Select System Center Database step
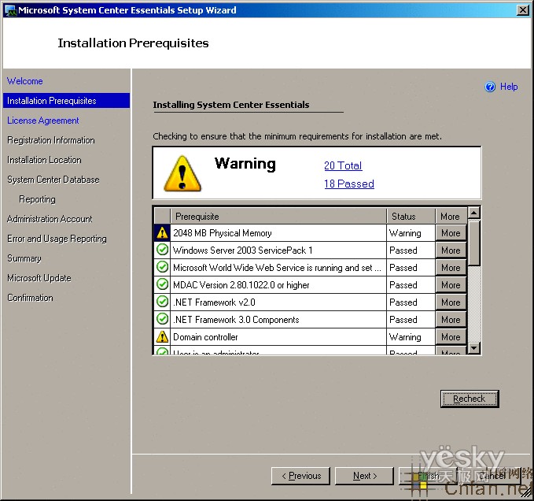534x501 pixels. 53,180
